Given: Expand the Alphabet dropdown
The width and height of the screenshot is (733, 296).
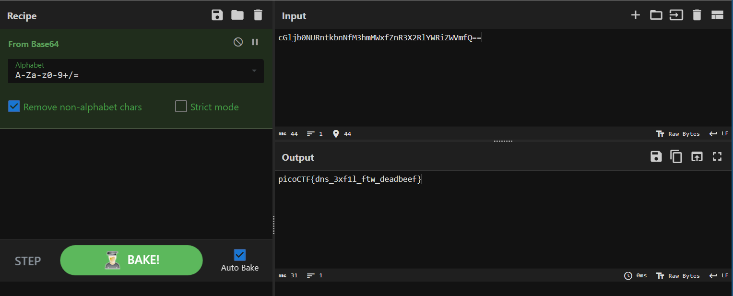Looking at the screenshot, I should 254,71.
